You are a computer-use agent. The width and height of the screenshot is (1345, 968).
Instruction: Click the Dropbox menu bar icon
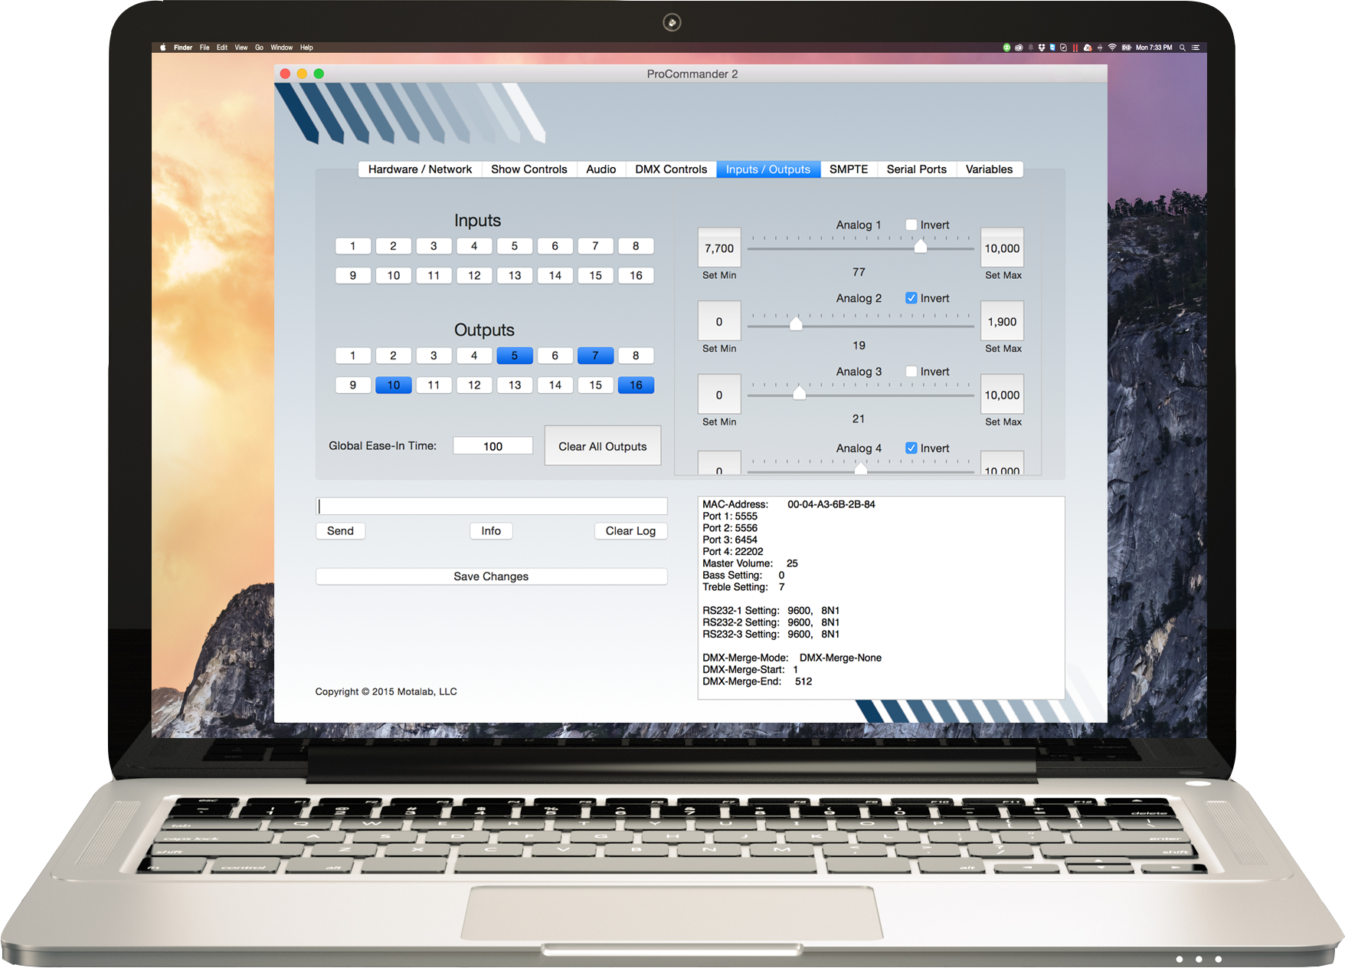pos(1042,48)
